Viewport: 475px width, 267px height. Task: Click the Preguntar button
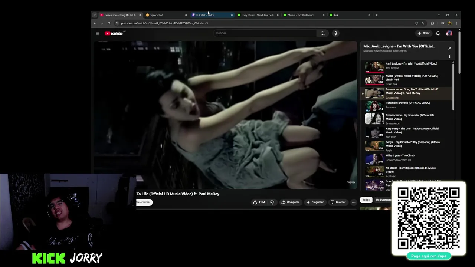coord(315,202)
